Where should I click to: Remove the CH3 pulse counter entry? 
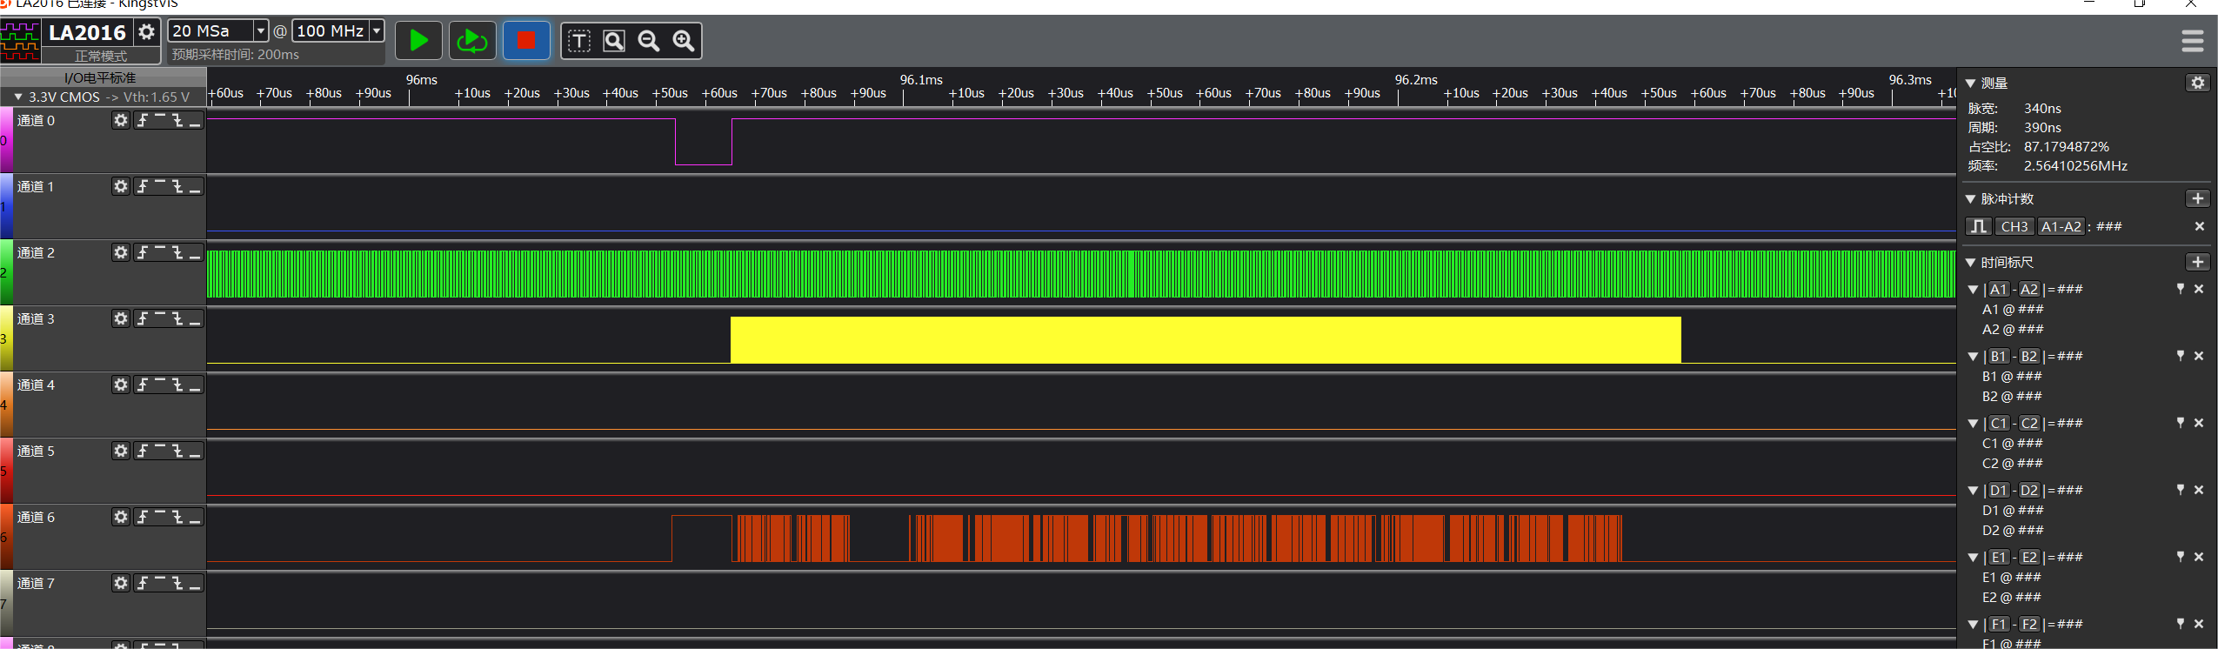pos(2200,226)
